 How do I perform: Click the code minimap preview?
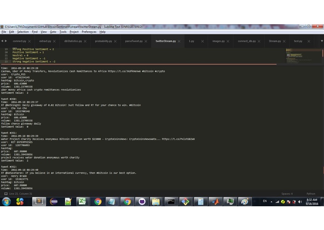pos(303,56)
